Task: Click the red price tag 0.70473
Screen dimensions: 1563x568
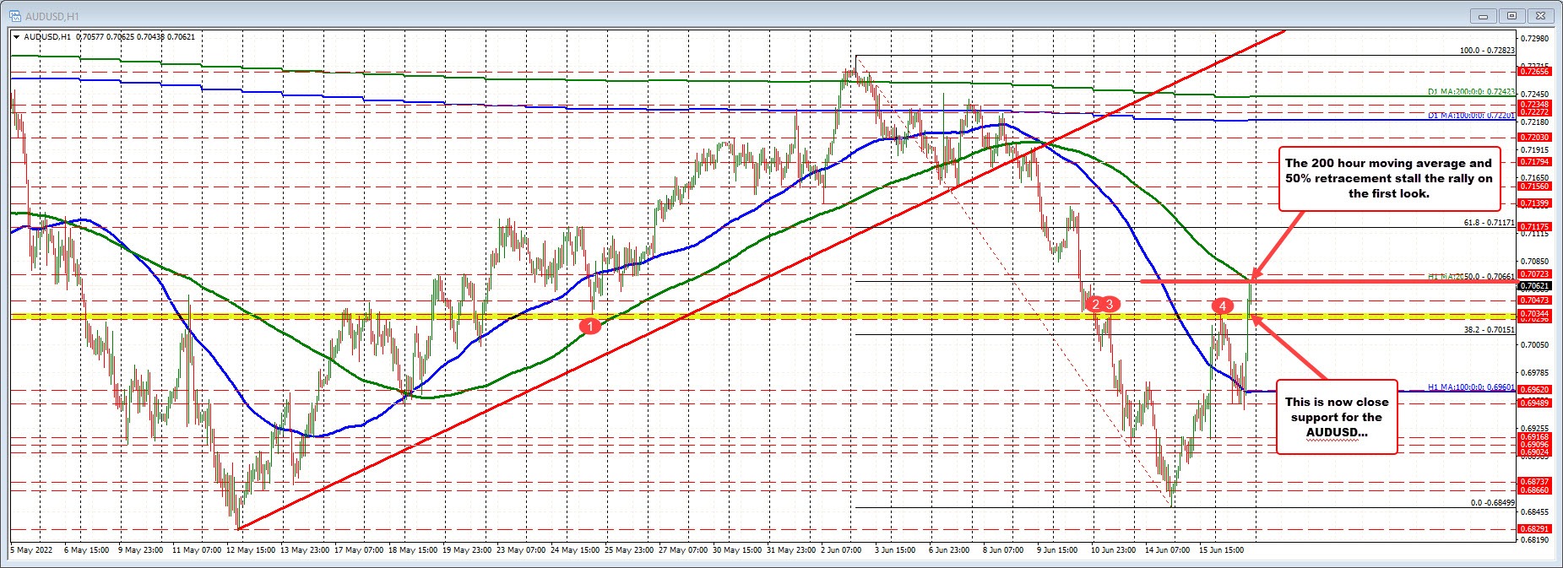Action: click(x=1534, y=300)
